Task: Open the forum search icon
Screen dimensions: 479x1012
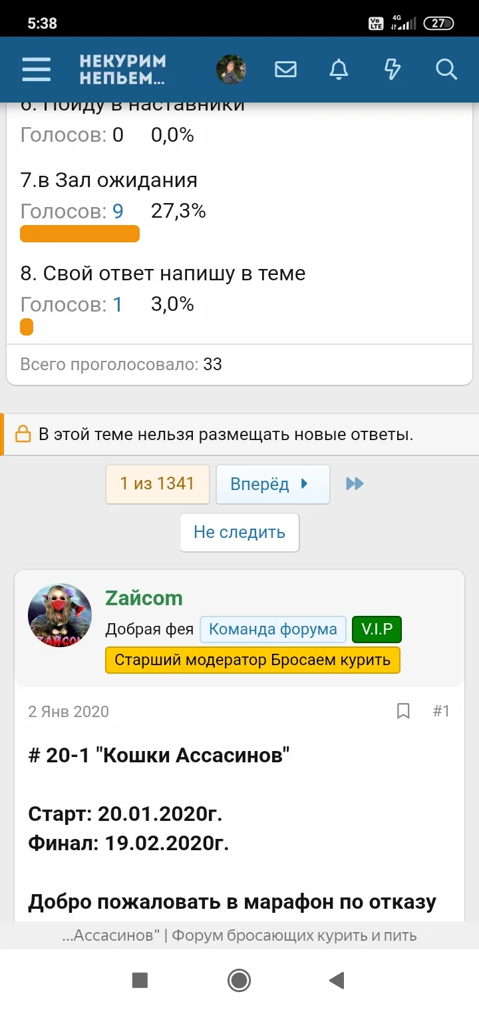Action: (x=445, y=69)
